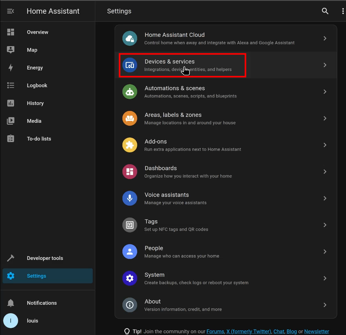This screenshot has width=346, height=335.
Task: Click 'Version information, credit, and more' text
Action: [183, 309]
